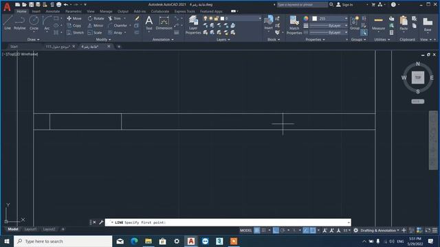
Task: Toggle ortho mode in status bar
Action: [x=276, y=231]
